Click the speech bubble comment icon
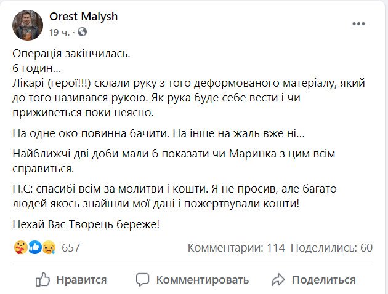 [142, 280]
